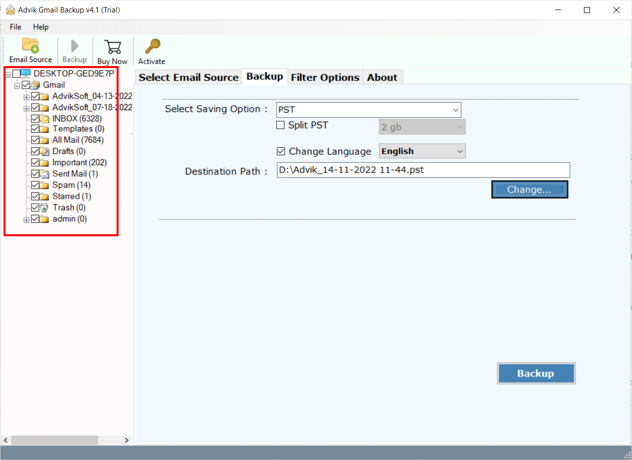Switch to the About tab
The width and height of the screenshot is (632, 460).
point(382,77)
